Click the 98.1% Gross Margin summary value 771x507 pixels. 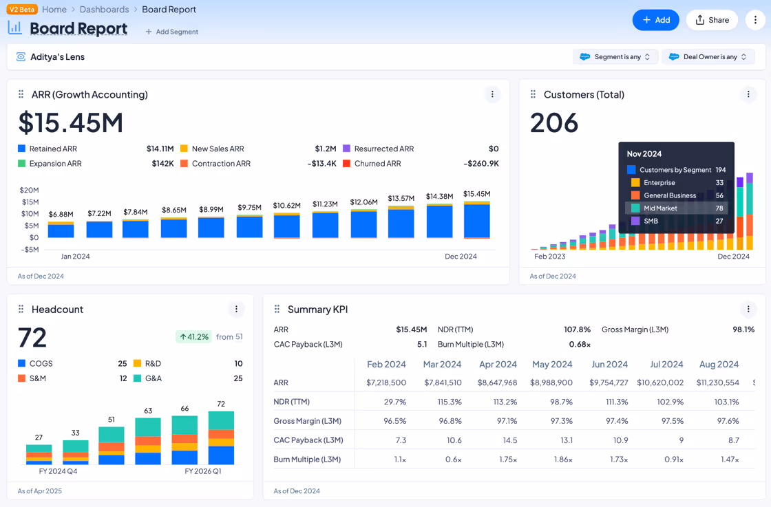coord(743,329)
